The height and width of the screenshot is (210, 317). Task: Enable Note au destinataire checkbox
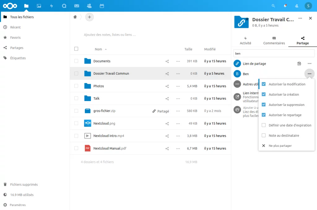point(264,135)
